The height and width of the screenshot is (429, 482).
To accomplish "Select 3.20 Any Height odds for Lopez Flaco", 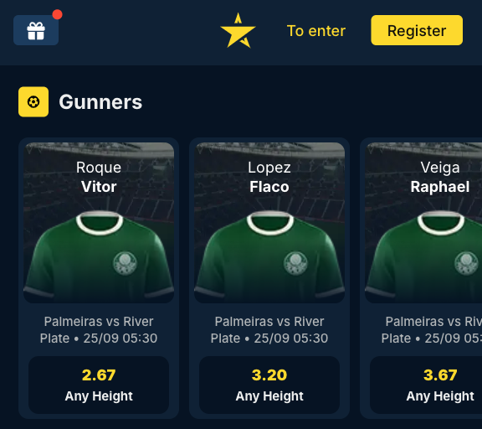I will click(x=269, y=385).
